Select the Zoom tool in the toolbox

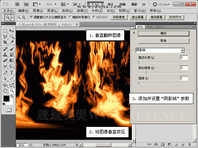pos(12,91)
